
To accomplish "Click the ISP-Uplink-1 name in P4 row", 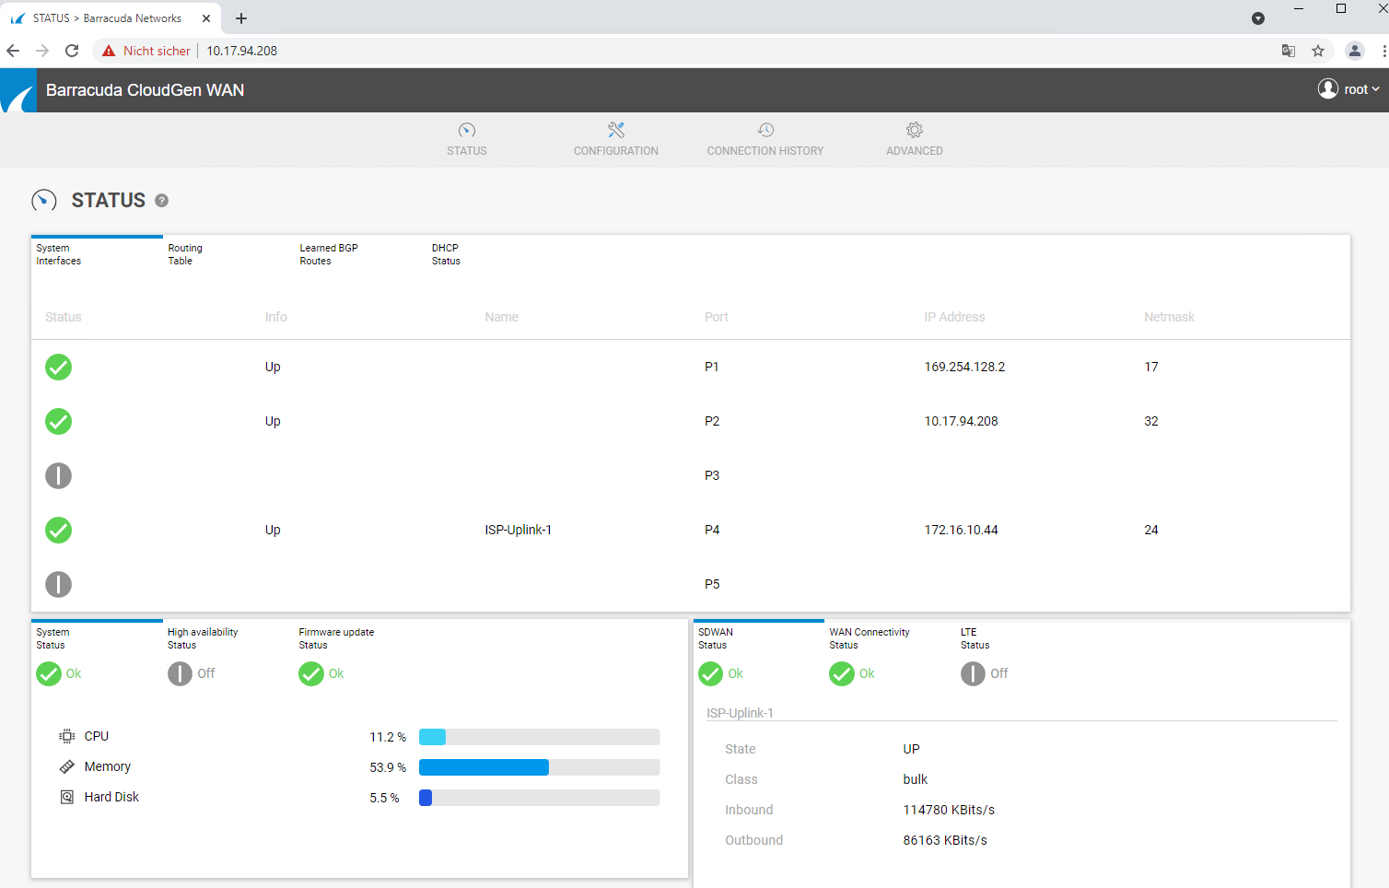I will point(518,530).
